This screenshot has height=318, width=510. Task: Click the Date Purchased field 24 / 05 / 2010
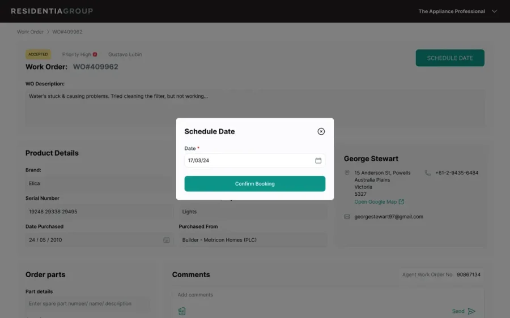99,240
